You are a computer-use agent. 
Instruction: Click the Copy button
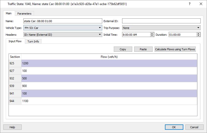(123, 49)
